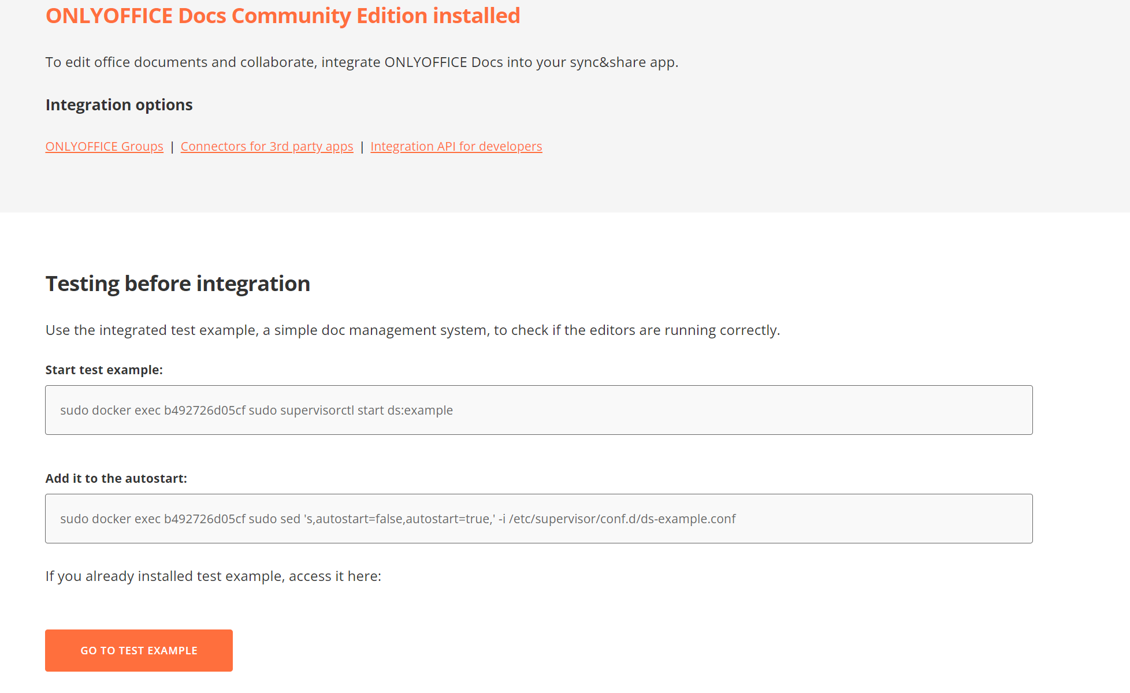
Task: Click 'If you already installed test example' text
Action: [x=213, y=576]
